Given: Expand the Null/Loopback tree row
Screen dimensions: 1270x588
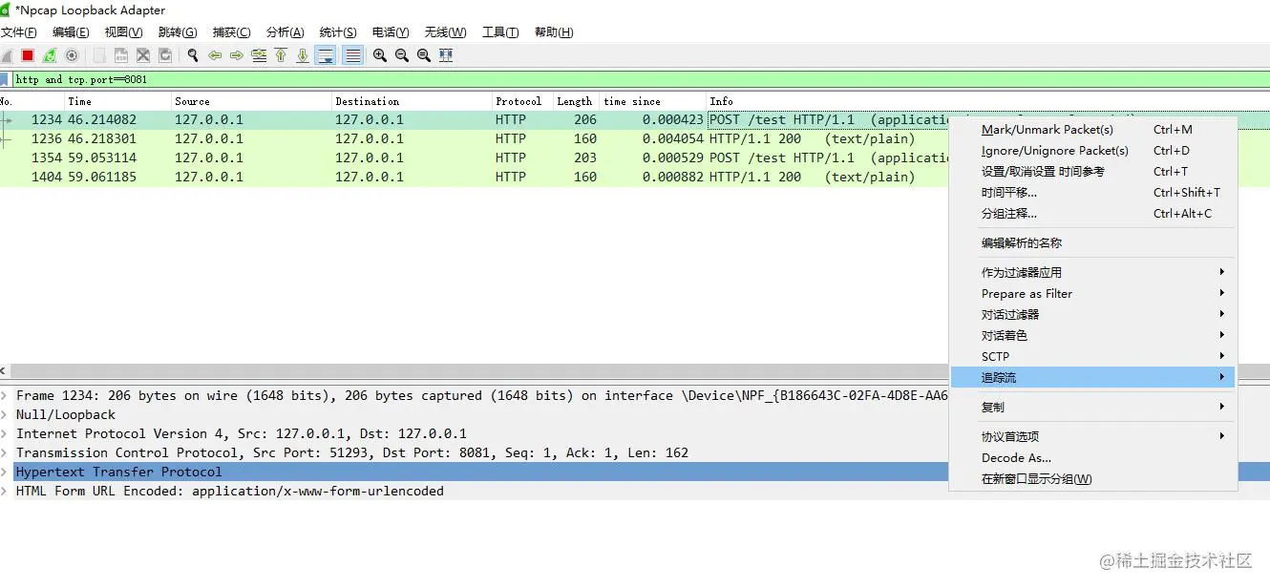Looking at the screenshot, I should point(6,414).
